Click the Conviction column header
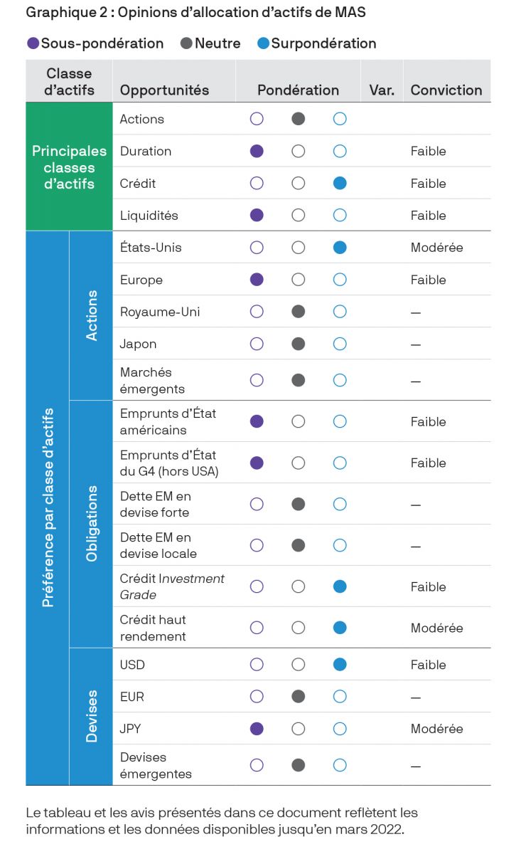 click(x=446, y=90)
